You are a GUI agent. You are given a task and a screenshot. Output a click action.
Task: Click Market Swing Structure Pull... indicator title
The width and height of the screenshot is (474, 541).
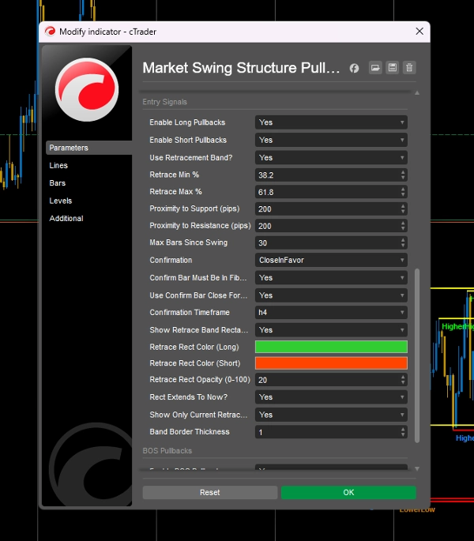tap(241, 68)
